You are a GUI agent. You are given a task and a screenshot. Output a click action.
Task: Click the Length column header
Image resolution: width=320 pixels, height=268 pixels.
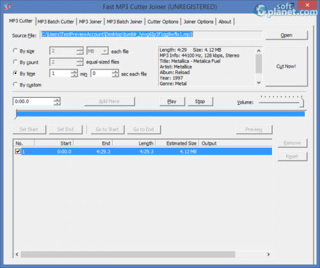pos(134,143)
